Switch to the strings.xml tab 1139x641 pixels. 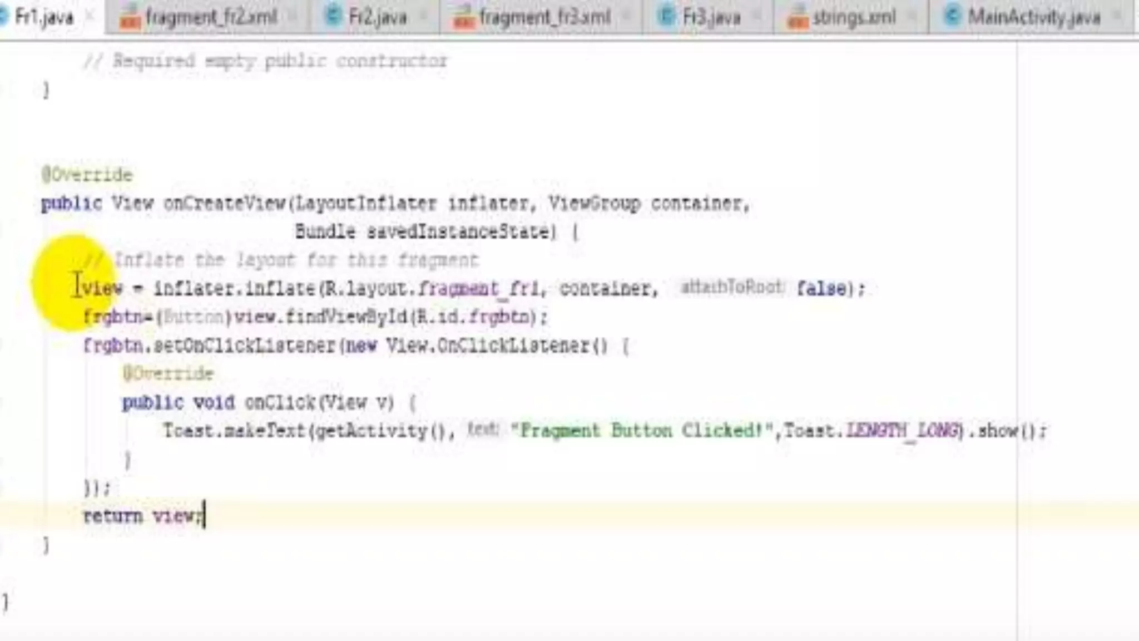coord(854,17)
